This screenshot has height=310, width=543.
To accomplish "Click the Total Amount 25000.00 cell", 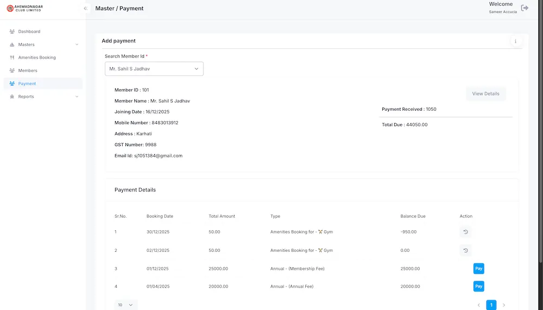I will (218, 269).
